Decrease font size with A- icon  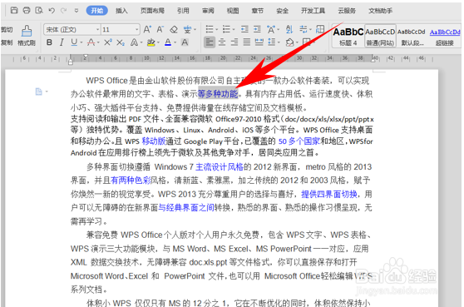[160, 29]
